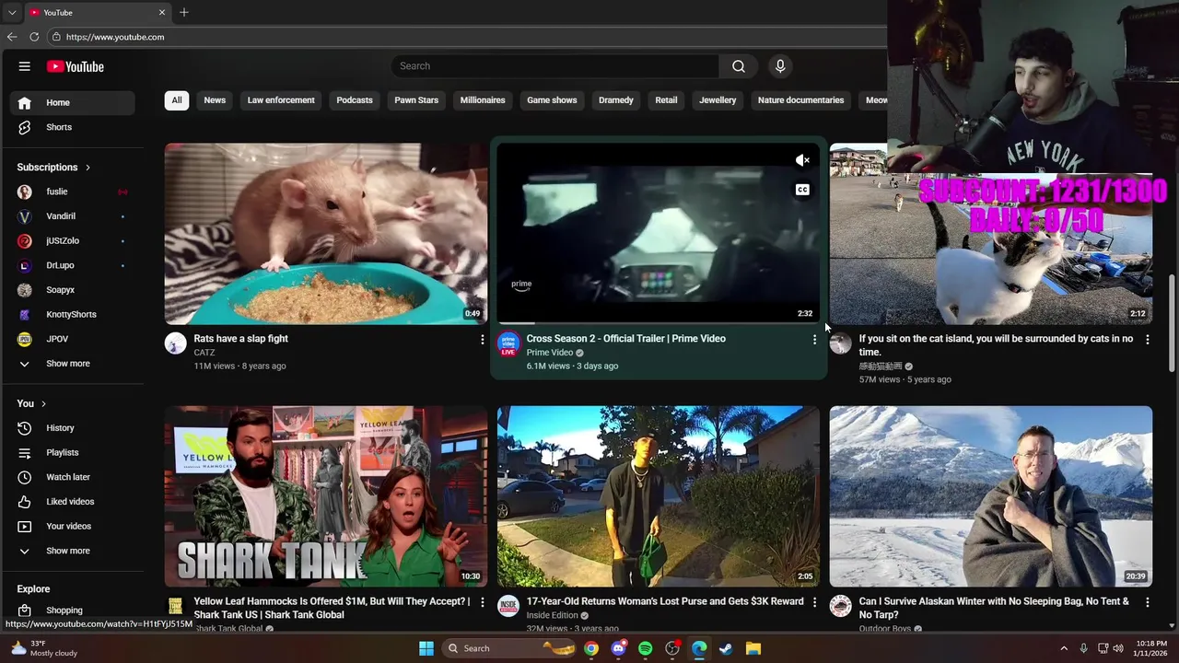
Task: Click the Outdoor Boys channel avatar
Action: click(840, 606)
